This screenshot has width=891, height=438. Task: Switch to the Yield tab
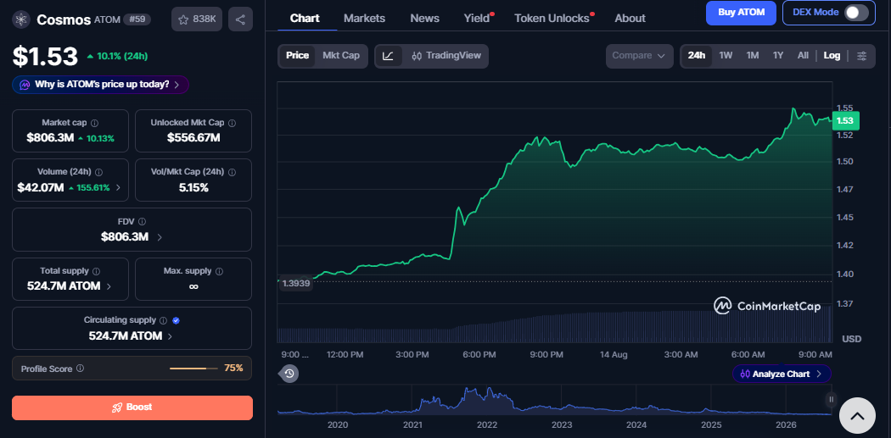click(x=477, y=18)
